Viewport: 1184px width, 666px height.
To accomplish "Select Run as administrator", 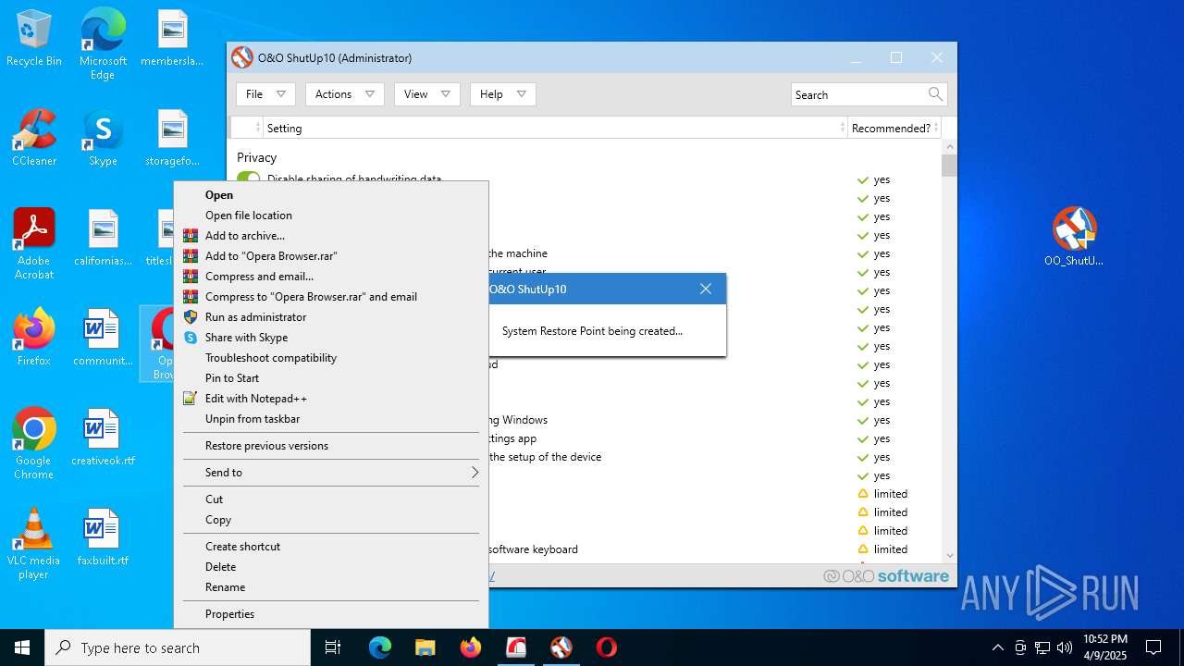I will point(331,317).
